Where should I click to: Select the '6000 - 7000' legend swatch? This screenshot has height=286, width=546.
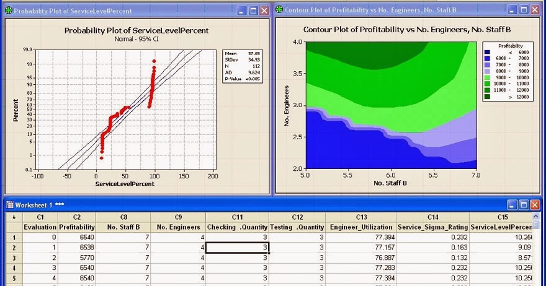pos(488,58)
